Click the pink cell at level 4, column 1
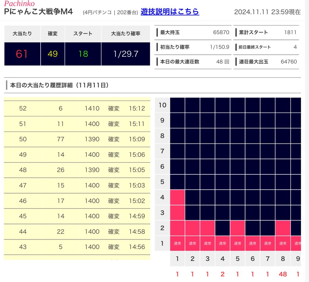 click(x=177, y=197)
